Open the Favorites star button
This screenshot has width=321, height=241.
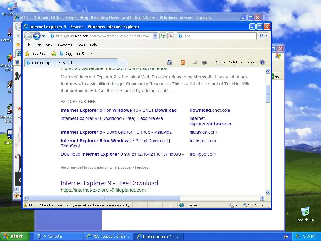point(35,53)
